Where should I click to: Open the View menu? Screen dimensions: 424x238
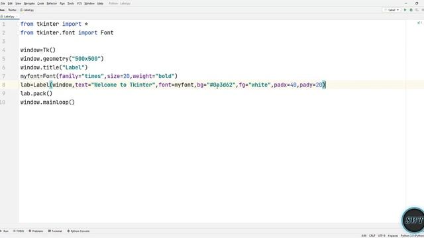(18, 3)
